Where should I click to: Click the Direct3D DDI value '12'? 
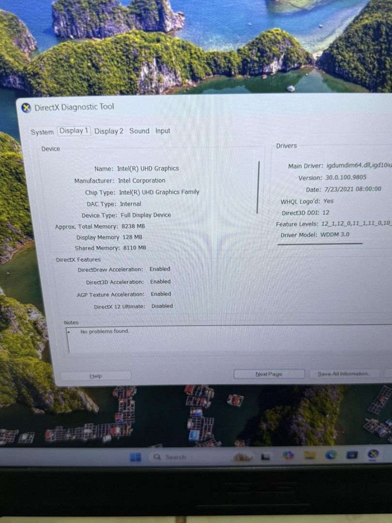tap(326, 213)
